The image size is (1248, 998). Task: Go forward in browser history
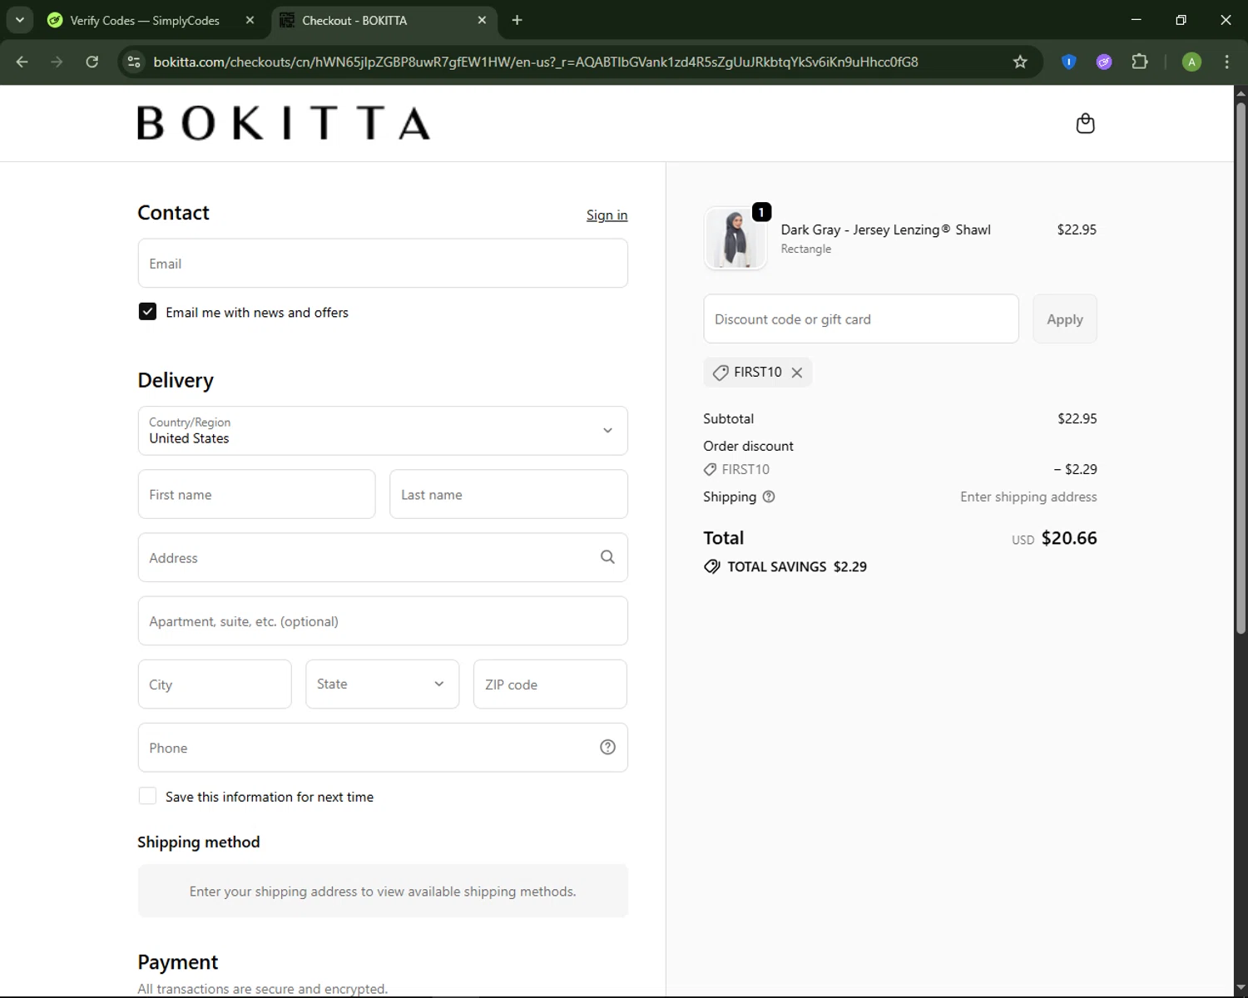(x=57, y=62)
